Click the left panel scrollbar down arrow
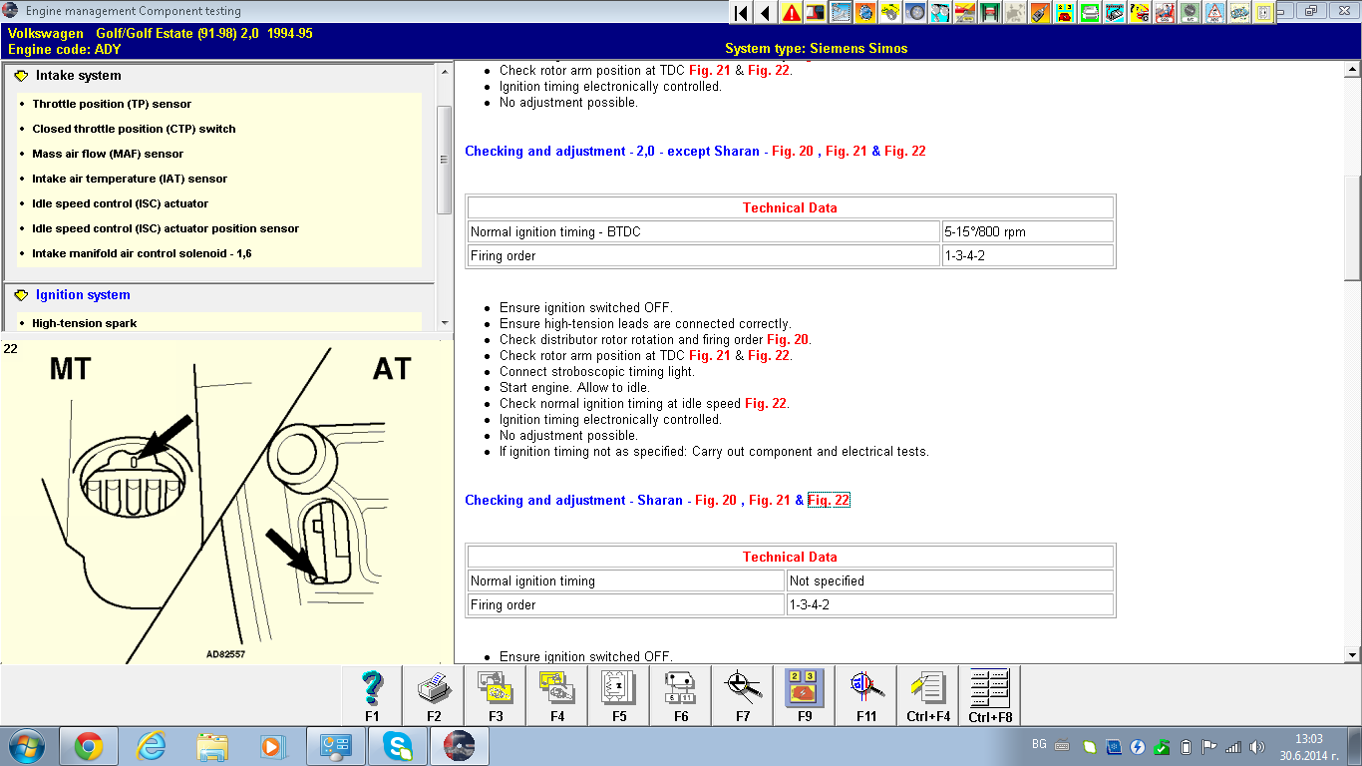1362x766 pixels. point(445,323)
